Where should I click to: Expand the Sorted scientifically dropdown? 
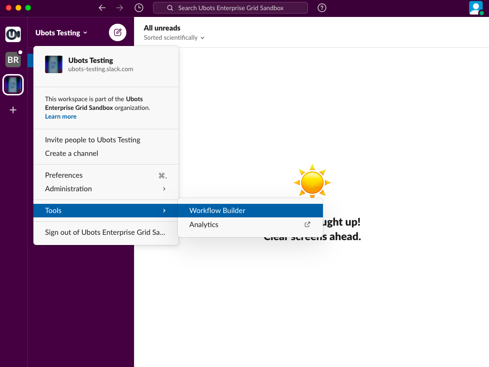[173, 37]
